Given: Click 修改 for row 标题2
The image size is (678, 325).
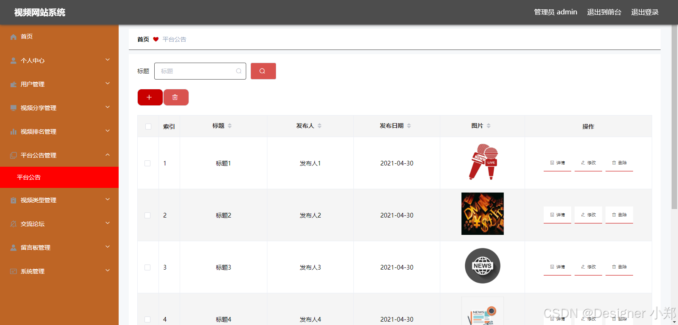Looking at the screenshot, I should click(588, 215).
